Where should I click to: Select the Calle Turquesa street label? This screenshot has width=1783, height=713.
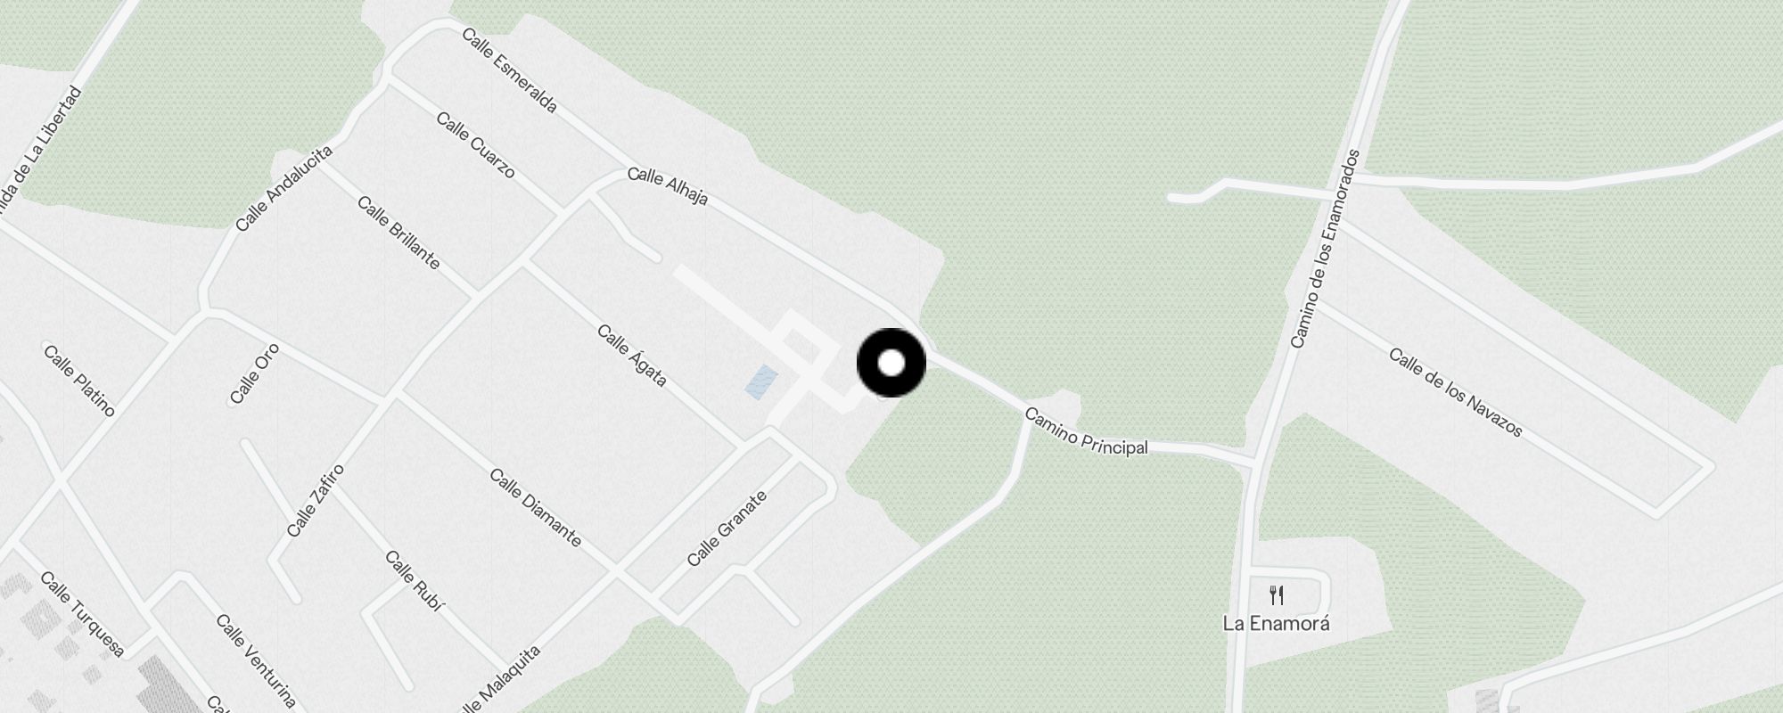point(83,615)
